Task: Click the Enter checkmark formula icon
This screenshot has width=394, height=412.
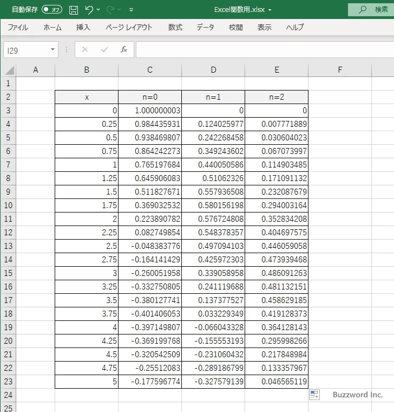Action: [104, 49]
